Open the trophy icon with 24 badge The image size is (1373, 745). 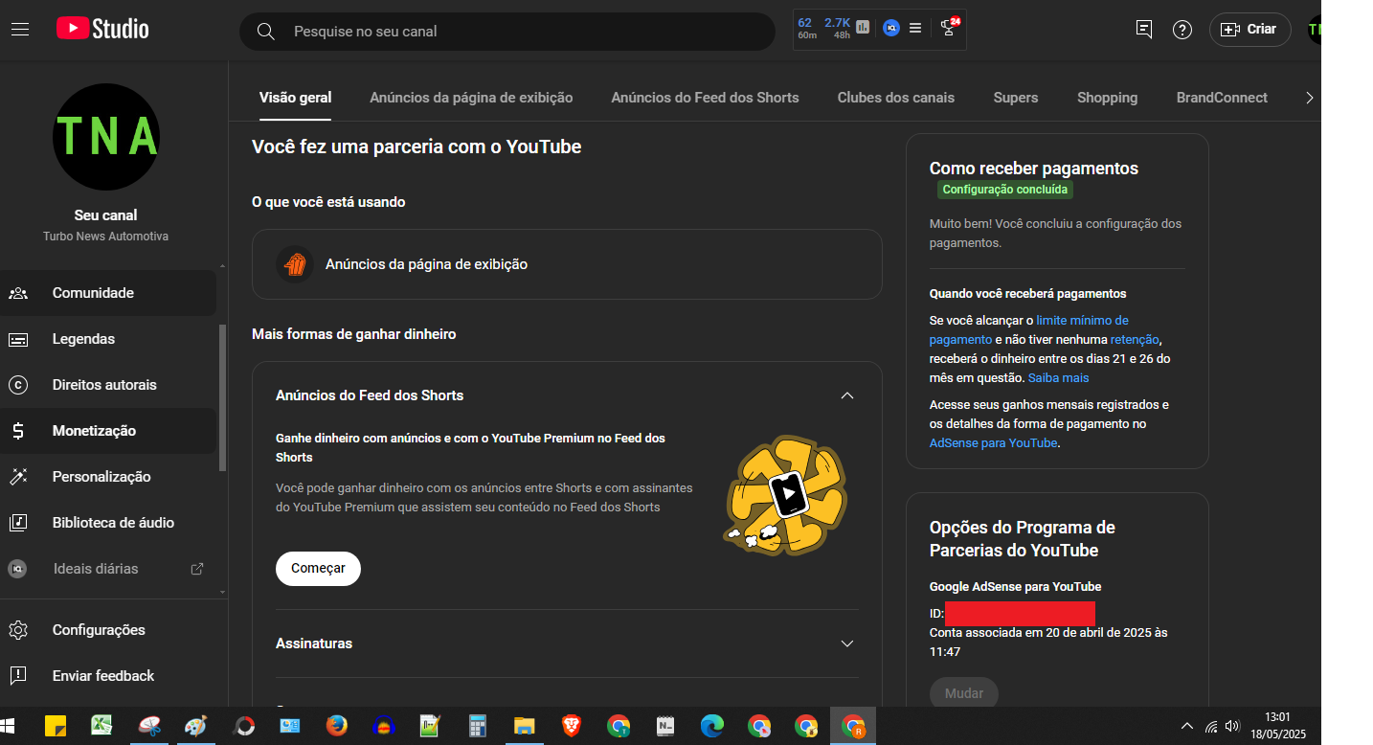(949, 28)
